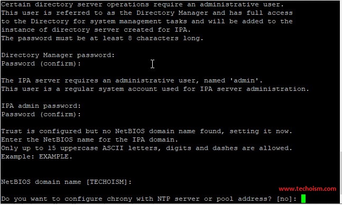
Task: Click the line 'Enter the NetBIOS name'
Action: coord(90,140)
